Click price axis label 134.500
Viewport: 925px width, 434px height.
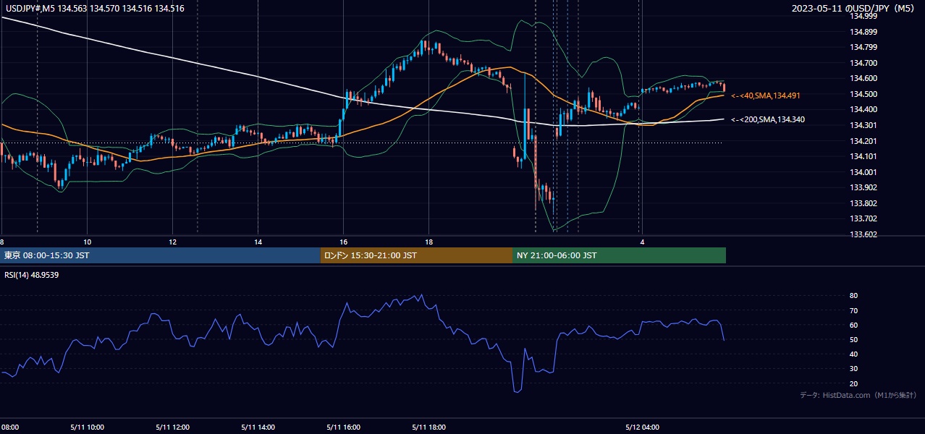(862, 94)
